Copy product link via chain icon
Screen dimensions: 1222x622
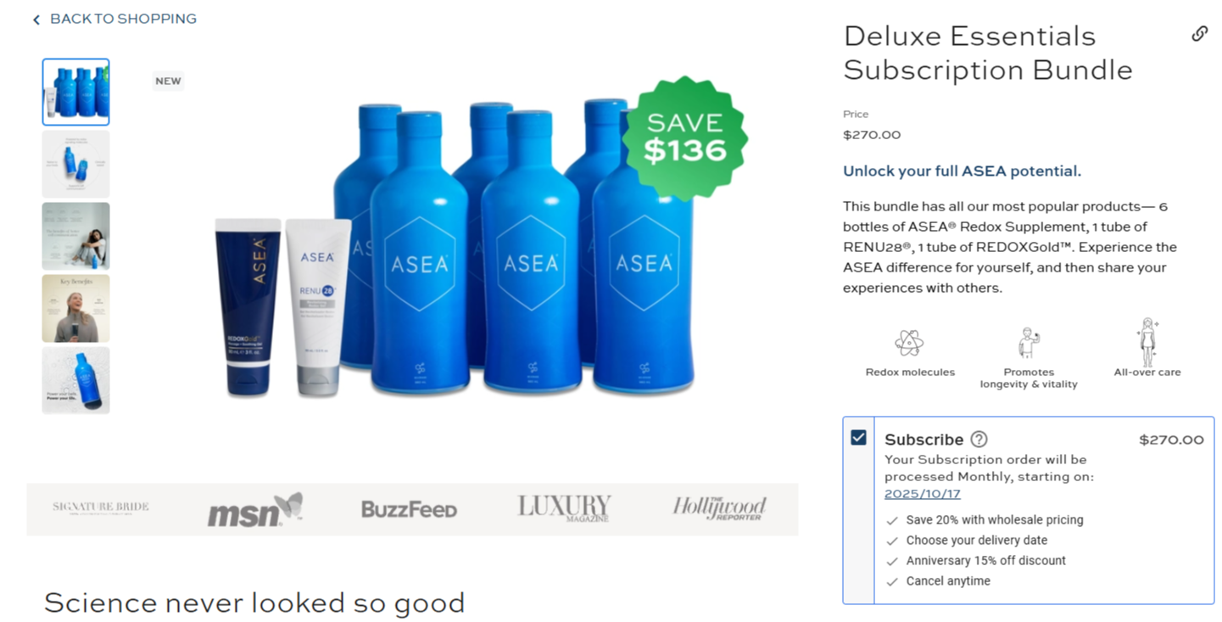[x=1199, y=34]
